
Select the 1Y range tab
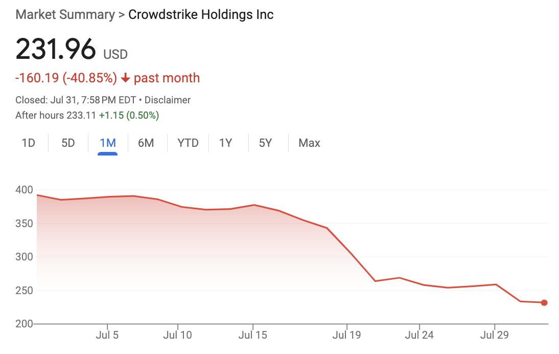tap(226, 143)
